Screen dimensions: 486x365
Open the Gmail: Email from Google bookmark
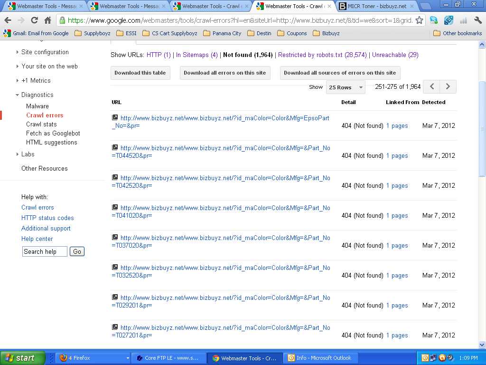click(36, 33)
